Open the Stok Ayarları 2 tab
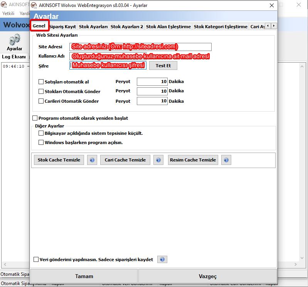Image resolution: width=308 pixels, height=287 pixels. (x=127, y=27)
